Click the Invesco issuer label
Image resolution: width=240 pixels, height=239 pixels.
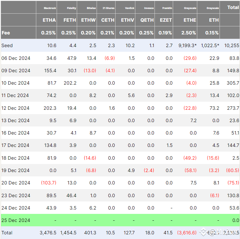149,8
